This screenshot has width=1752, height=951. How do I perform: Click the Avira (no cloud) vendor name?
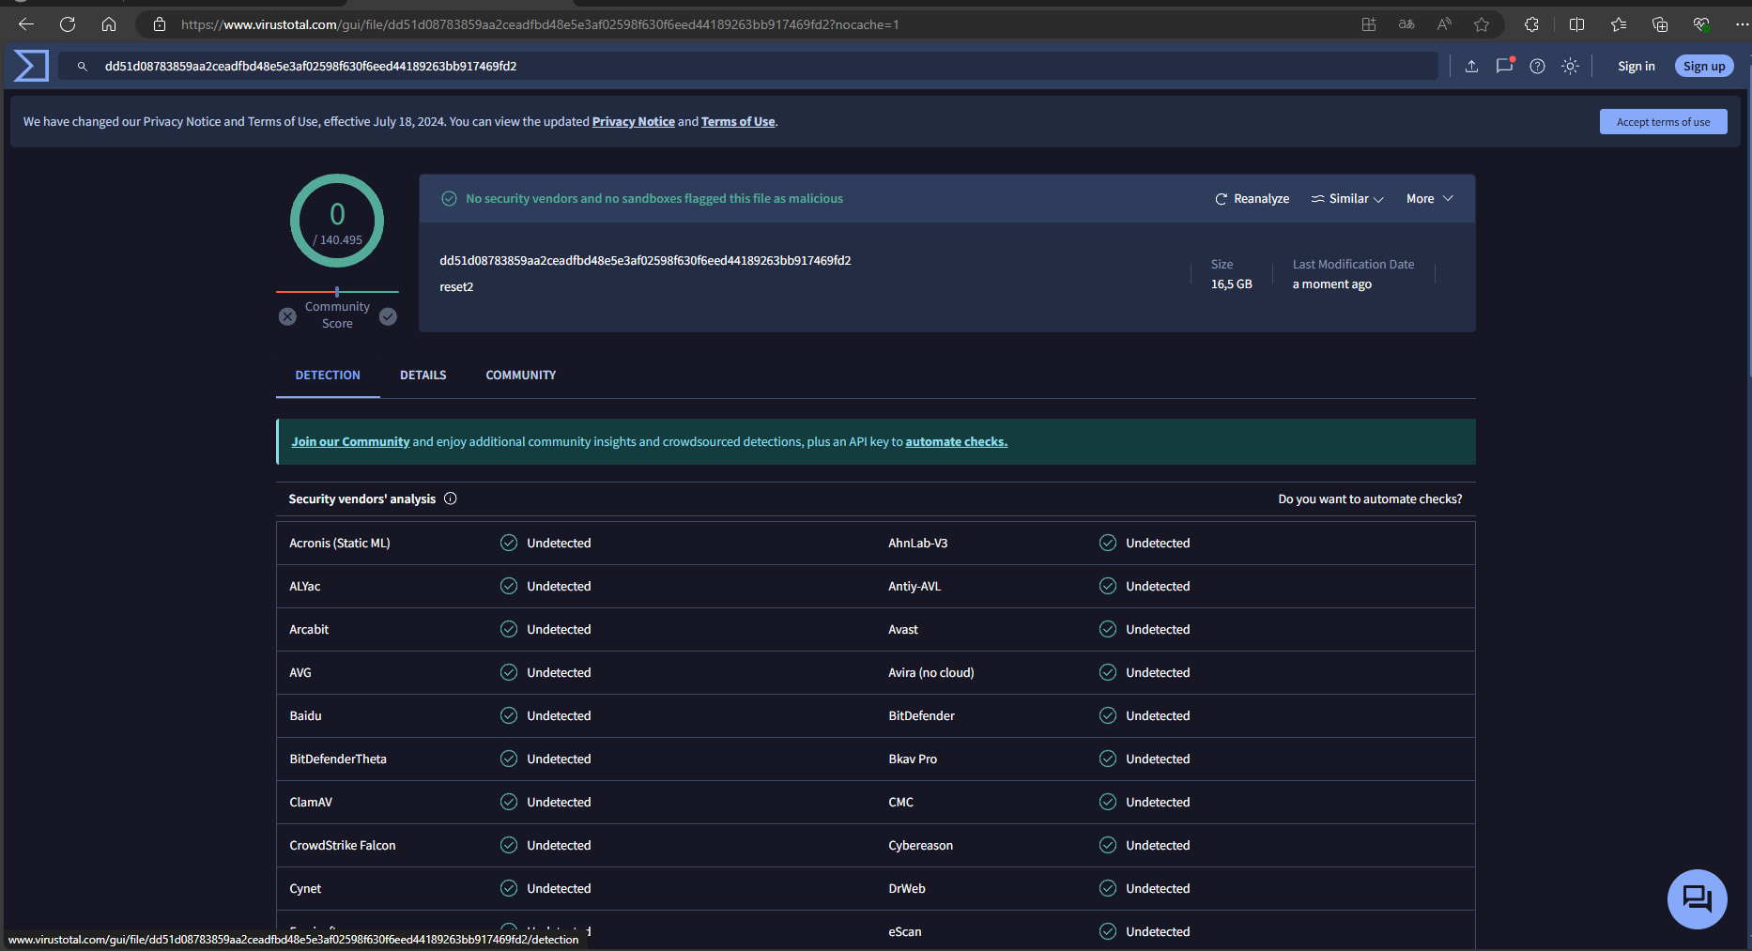(x=931, y=672)
